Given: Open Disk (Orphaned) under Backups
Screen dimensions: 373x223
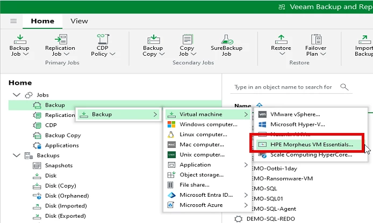Looking at the screenshot, I should pos(67,196).
